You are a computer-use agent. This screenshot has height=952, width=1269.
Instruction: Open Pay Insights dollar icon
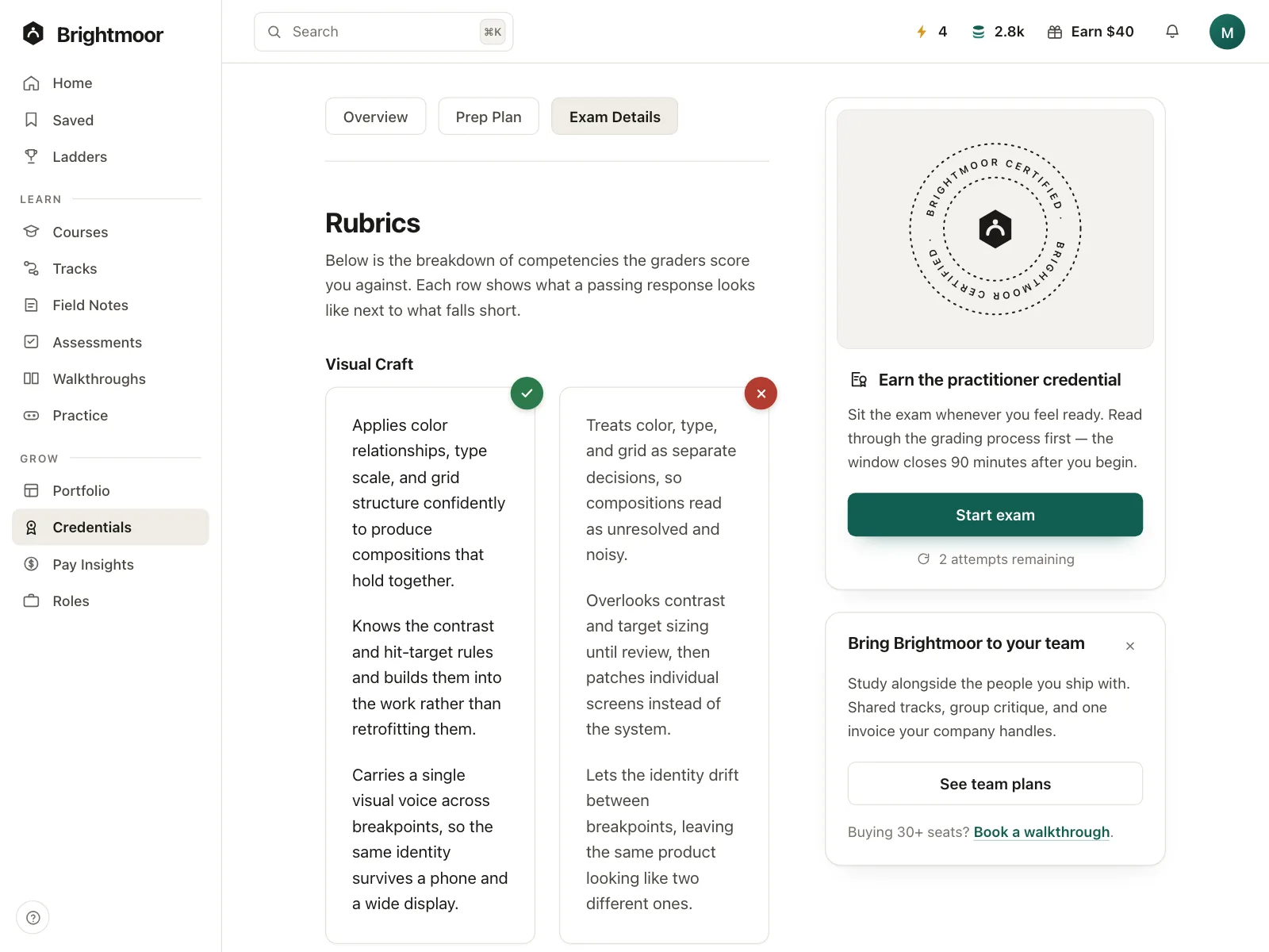pyautogui.click(x=32, y=564)
